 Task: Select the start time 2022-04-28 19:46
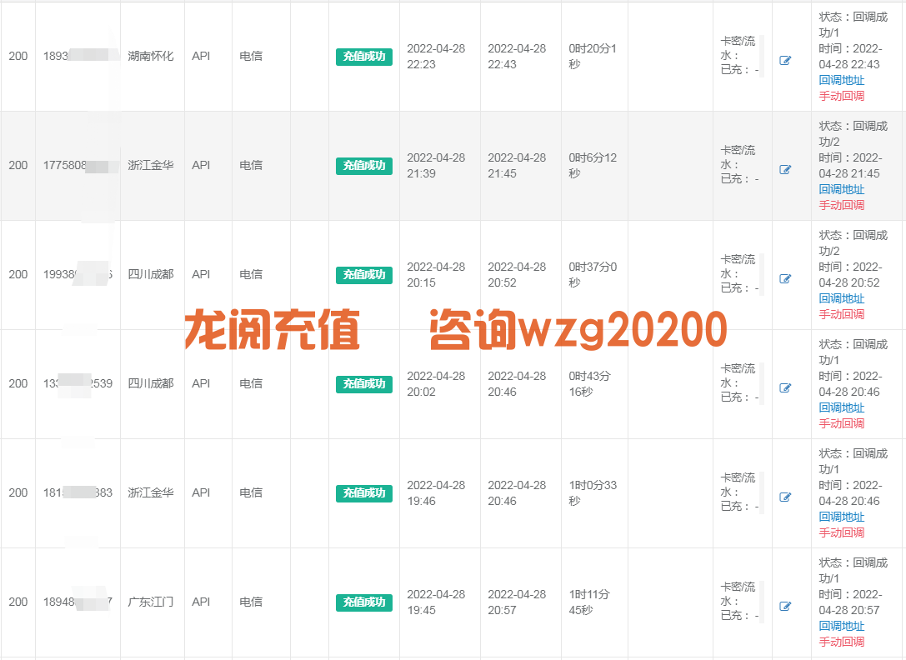(x=436, y=493)
